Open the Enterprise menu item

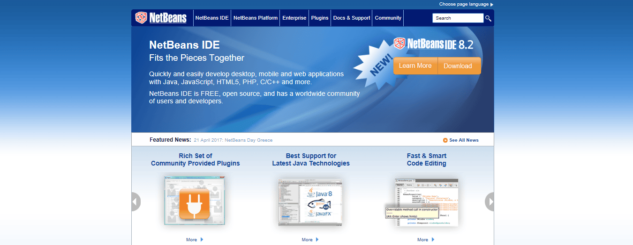coord(294,18)
